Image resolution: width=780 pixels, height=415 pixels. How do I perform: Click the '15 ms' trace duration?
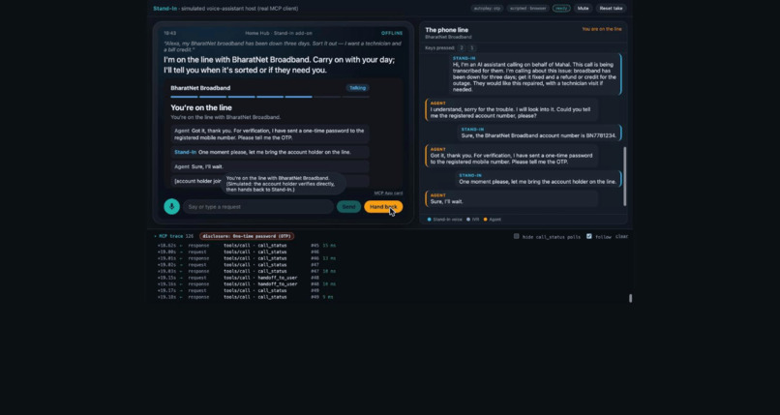[x=329, y=246]
